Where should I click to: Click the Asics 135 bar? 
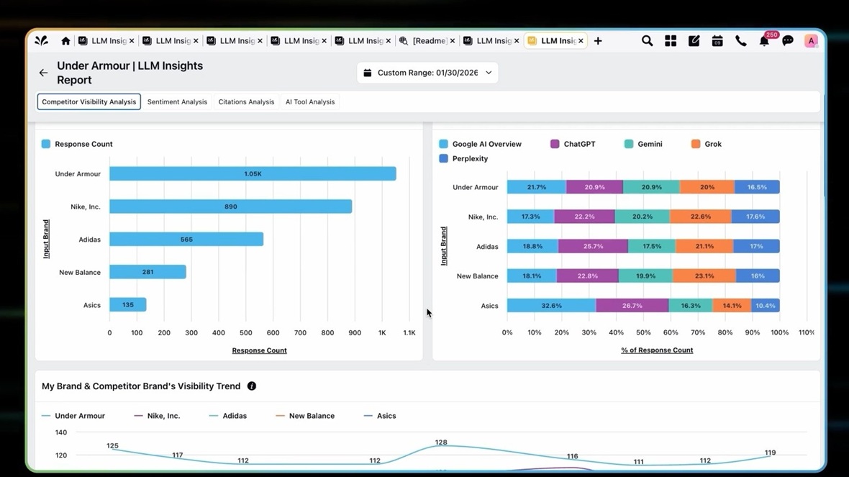tap(128, 305)
